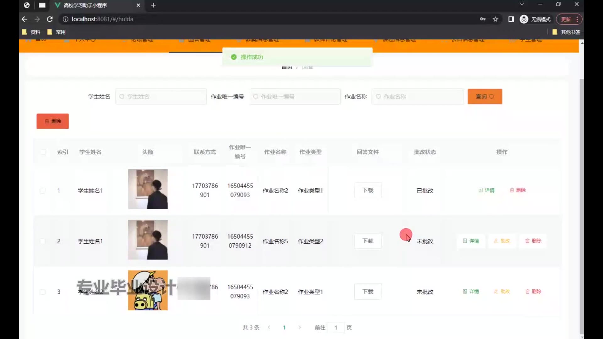This screenshot has height=339, width=603.
Task: Expand the browser tab search chevron
Action: pos(522,4)
